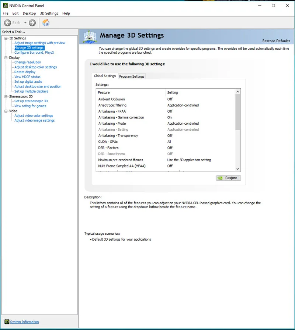Select the DSR - Factors row
Viewport: 295px width, 330px height.
click(166, 148)
